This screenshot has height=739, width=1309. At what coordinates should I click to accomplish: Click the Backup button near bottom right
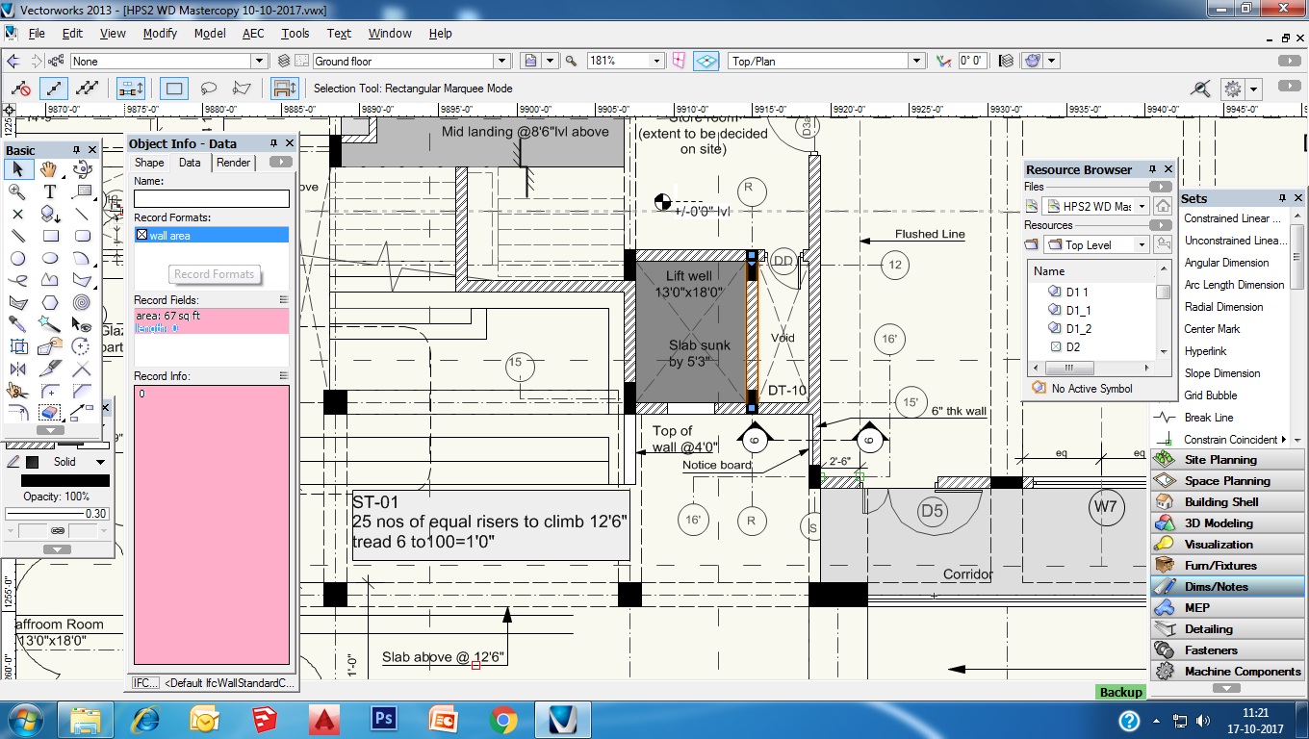click(1119, 692)
